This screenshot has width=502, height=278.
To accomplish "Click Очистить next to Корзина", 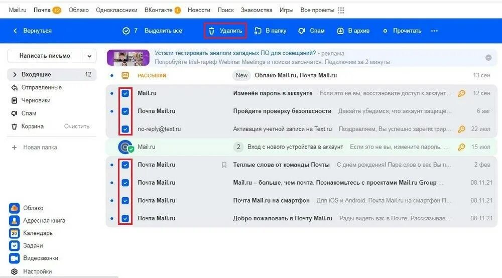I will (x=77, y=126).
